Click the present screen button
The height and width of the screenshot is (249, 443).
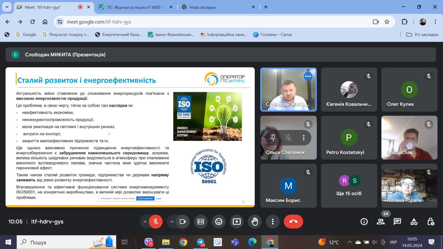tap(237, 222)
